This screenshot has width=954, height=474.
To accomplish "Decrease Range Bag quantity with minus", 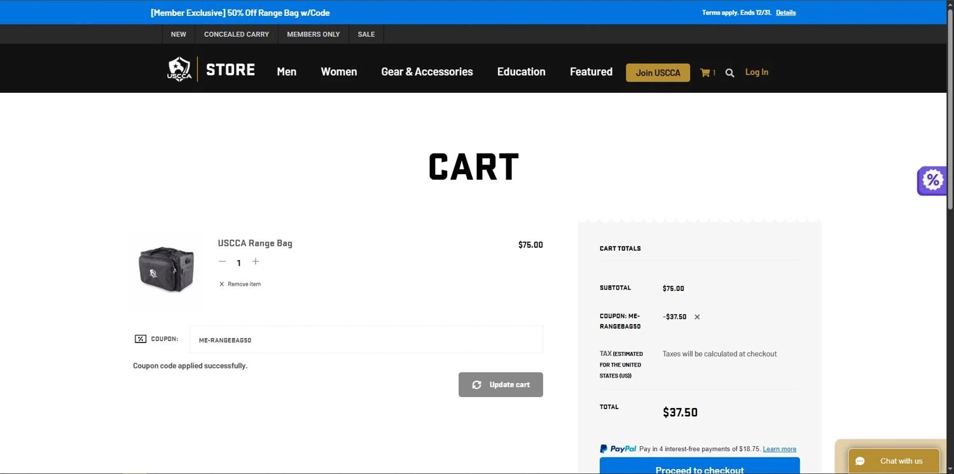I will (x=222, y=262).
